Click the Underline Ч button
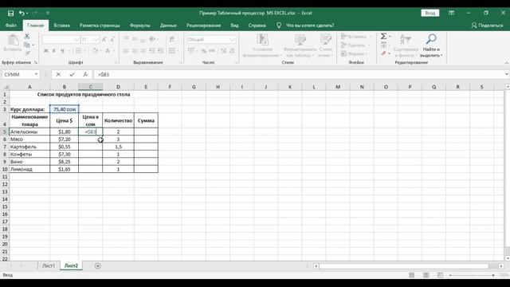This screenshot has height=287, width=510. click(x=62, y=51)
